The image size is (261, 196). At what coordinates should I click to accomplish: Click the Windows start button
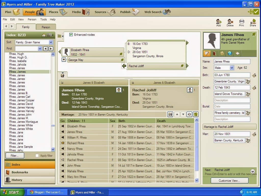pyautogui.click(x=12, y=192)
